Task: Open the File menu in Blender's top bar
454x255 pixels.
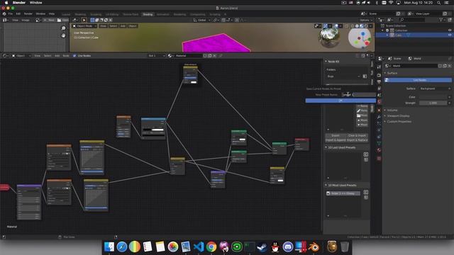Action: tap(11, 13)
